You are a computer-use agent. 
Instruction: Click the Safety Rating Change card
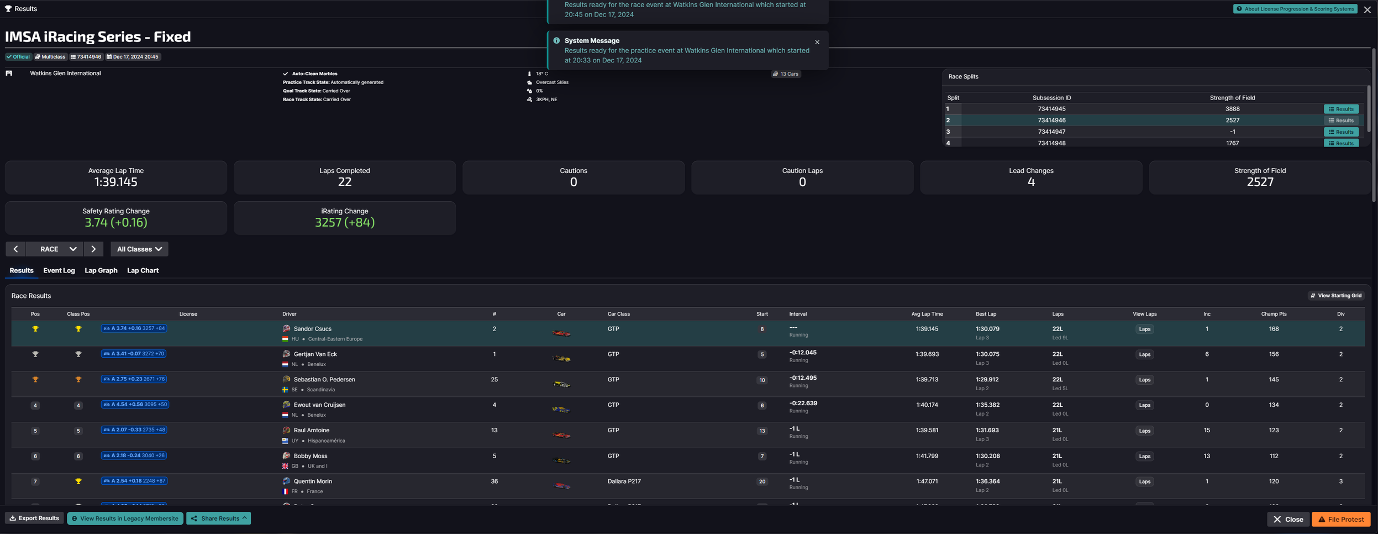[116, 218]
